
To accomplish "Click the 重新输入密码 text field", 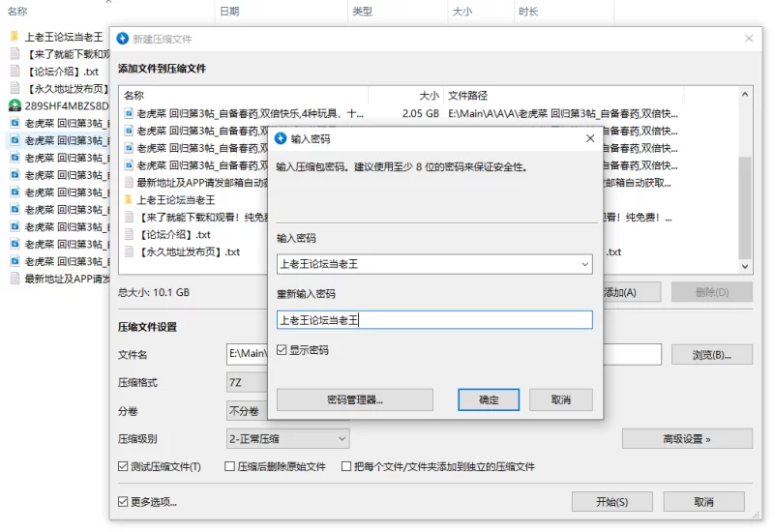I will click(x=433, y=320).
